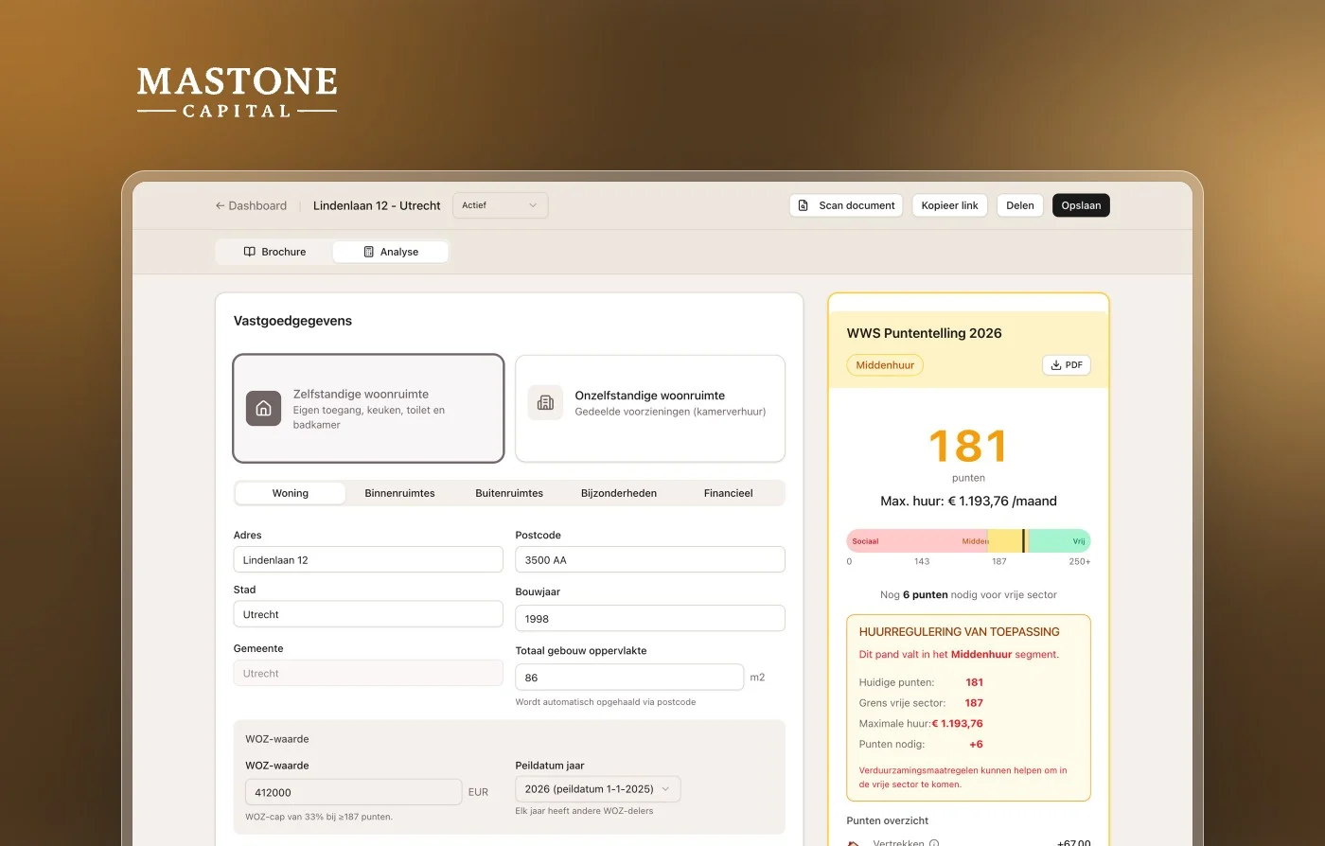The width and height of the screenshot is (1325, 846).
Task: Open the Actief status dropdown
Action: click(501, 205)
